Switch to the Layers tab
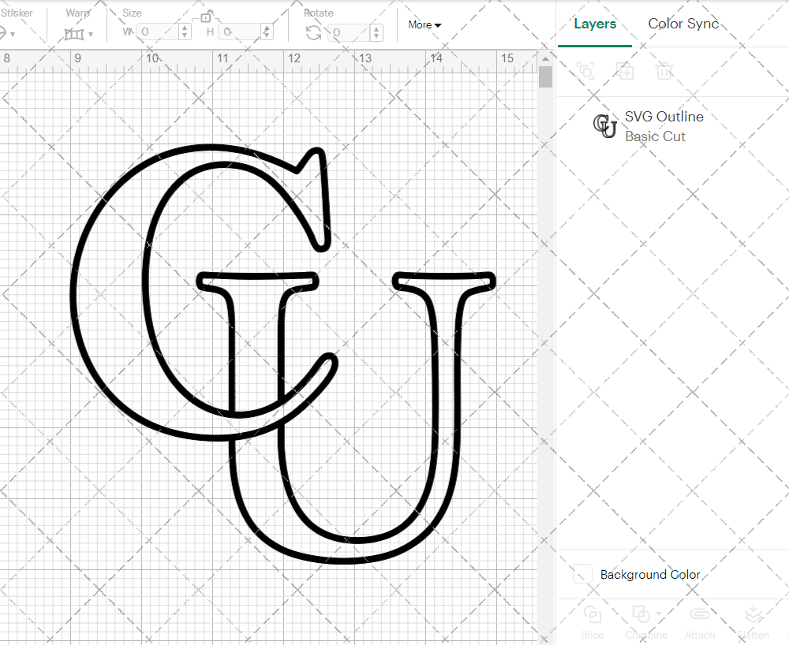The image size is (789, 645). point(594,24)
